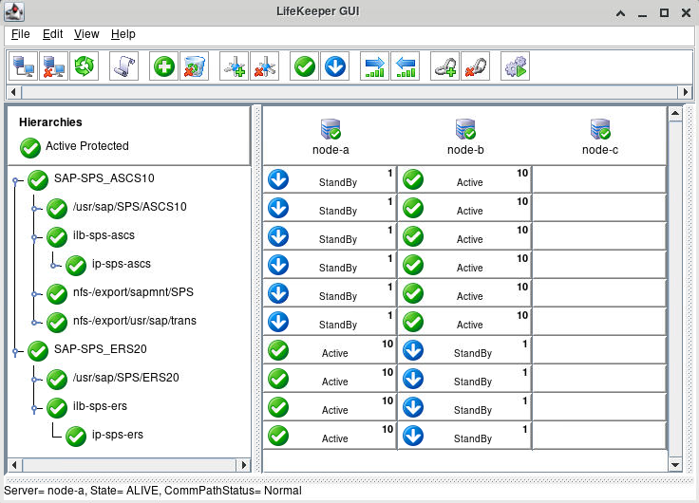Image resolution: width=699 pixels, height=503 pixels.
Task: Click the Active Protected status icon in Hierarchies
Action: pos(30,148)
